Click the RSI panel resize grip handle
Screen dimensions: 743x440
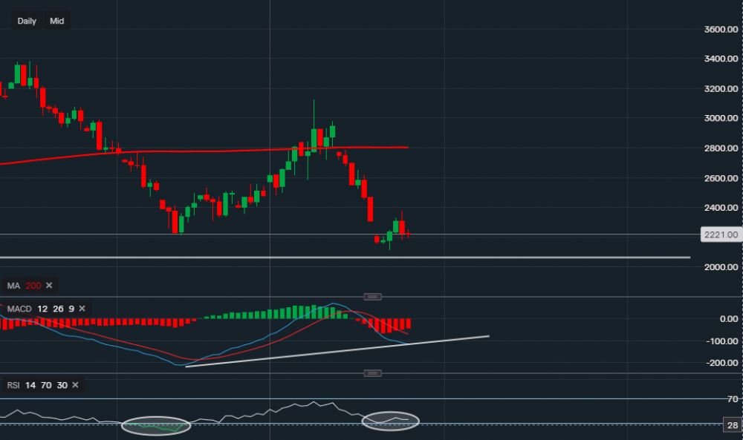click(x=373, y=373)
